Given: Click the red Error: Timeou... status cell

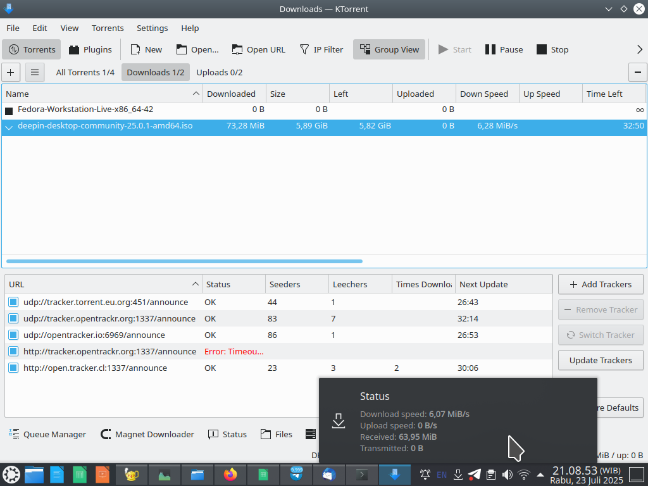Looking at the screenshot, I should click(x=234, y=352).
